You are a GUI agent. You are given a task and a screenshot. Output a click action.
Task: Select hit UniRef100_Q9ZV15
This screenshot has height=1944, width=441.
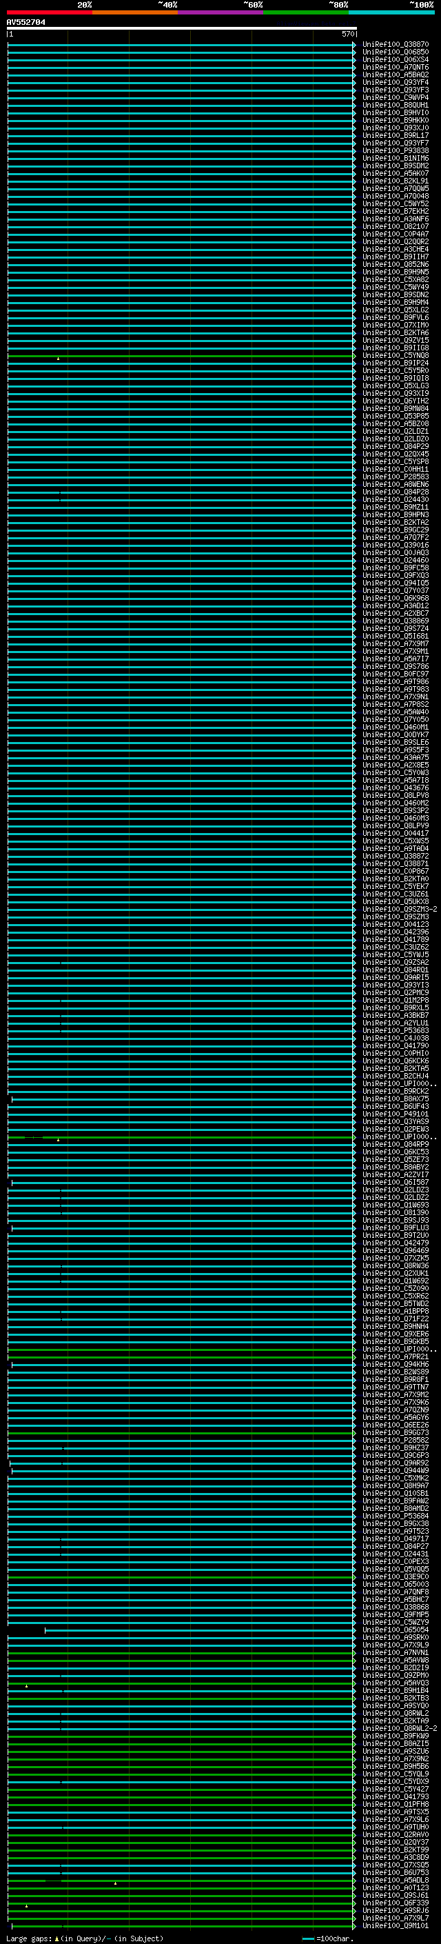pyautogui.click(x=396, y=341)
